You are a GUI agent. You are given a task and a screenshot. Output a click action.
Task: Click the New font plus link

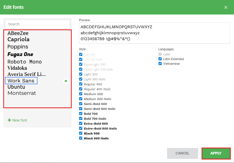click(17, 120)
